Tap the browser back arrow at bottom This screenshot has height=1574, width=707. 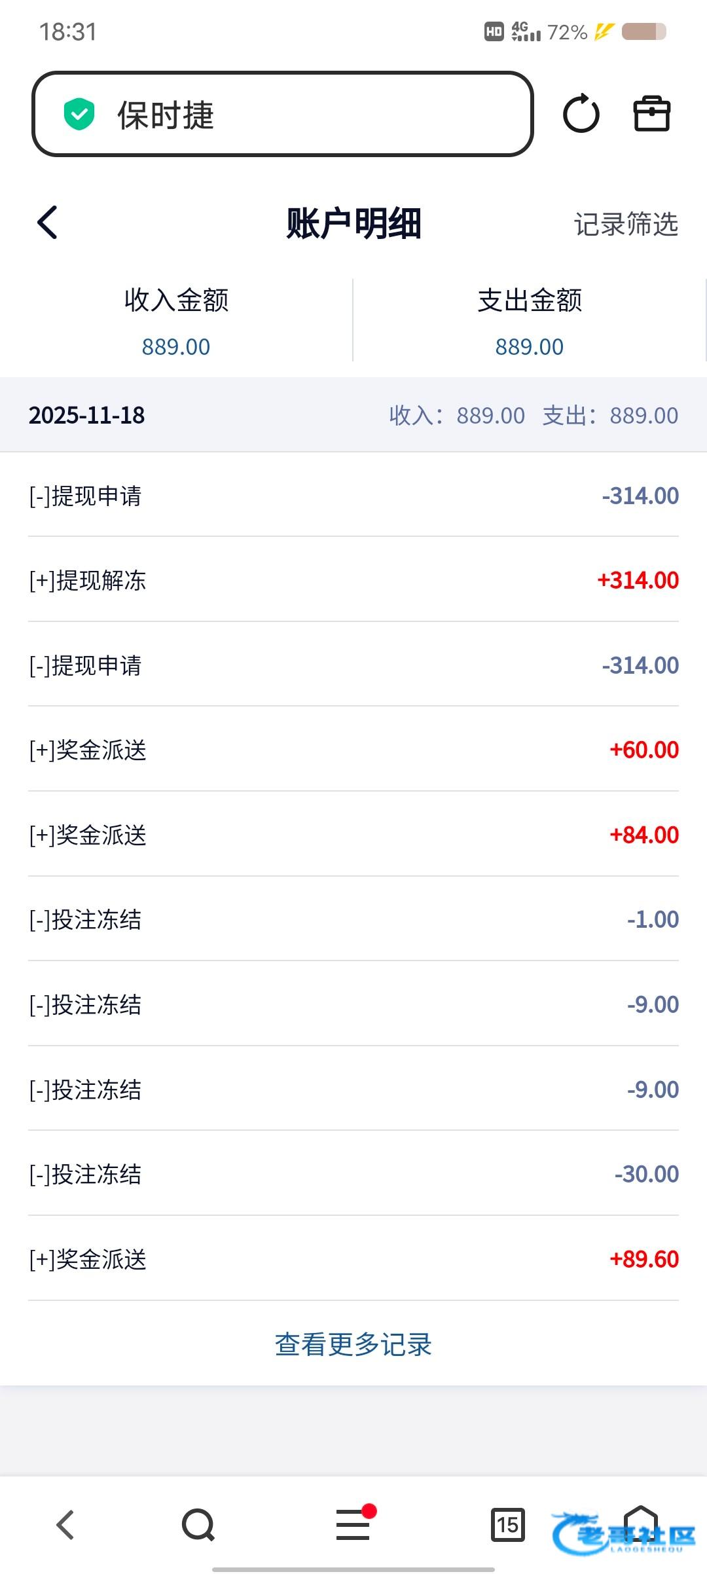(65, 1525)
